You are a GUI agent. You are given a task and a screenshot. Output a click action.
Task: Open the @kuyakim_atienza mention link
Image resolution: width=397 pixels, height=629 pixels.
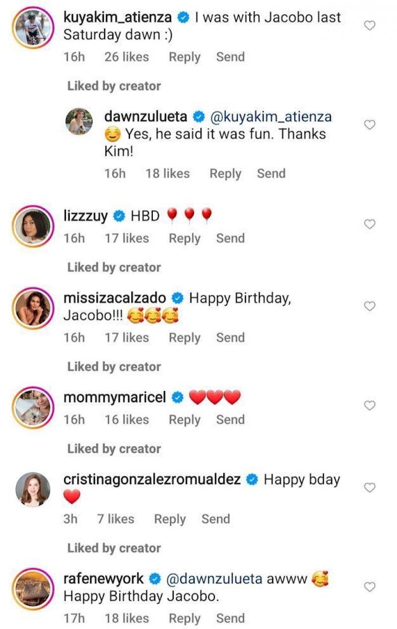click(271, 117)
